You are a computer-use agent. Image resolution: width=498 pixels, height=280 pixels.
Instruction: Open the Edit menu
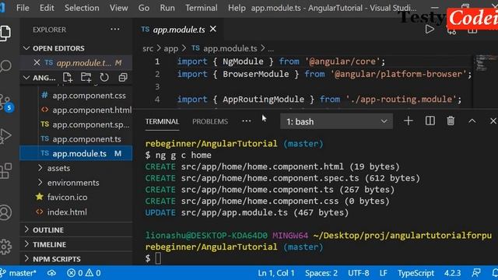coord(47,8)
